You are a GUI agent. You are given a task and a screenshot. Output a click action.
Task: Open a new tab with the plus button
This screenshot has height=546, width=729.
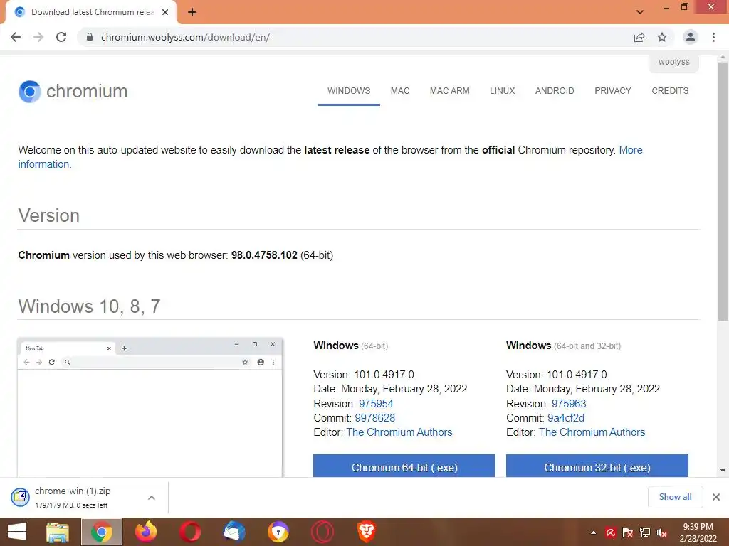click(192, 13)
